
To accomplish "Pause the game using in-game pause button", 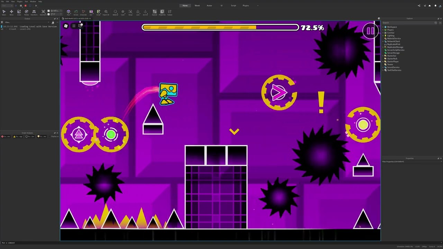I will 370,31.
